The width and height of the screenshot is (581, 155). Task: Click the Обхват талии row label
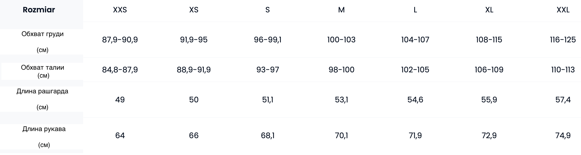[43, 68]
